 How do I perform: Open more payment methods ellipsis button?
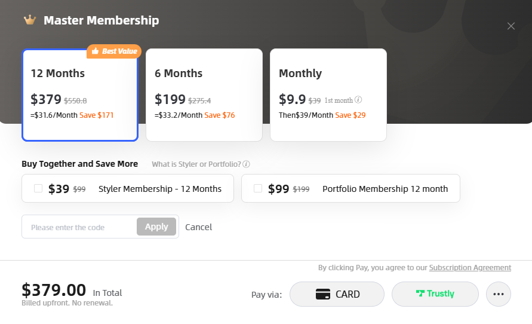pyautogui.click(x=499, y=294)
